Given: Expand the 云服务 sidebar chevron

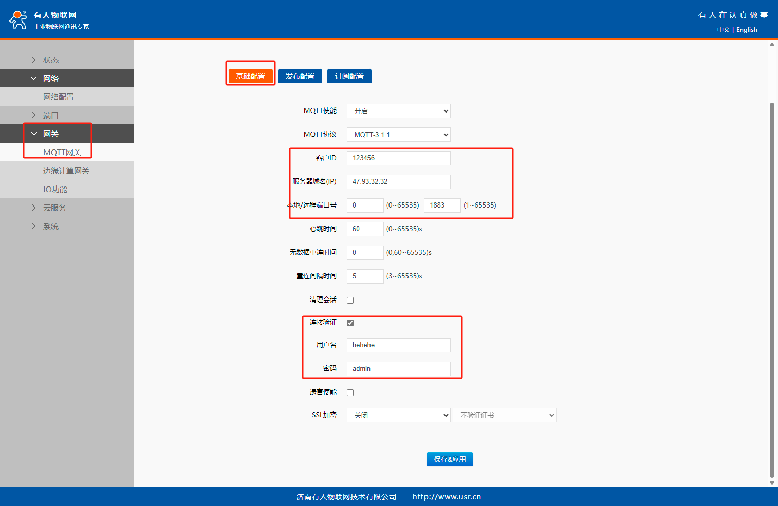Looking at the screenshot, I should 34,208.
